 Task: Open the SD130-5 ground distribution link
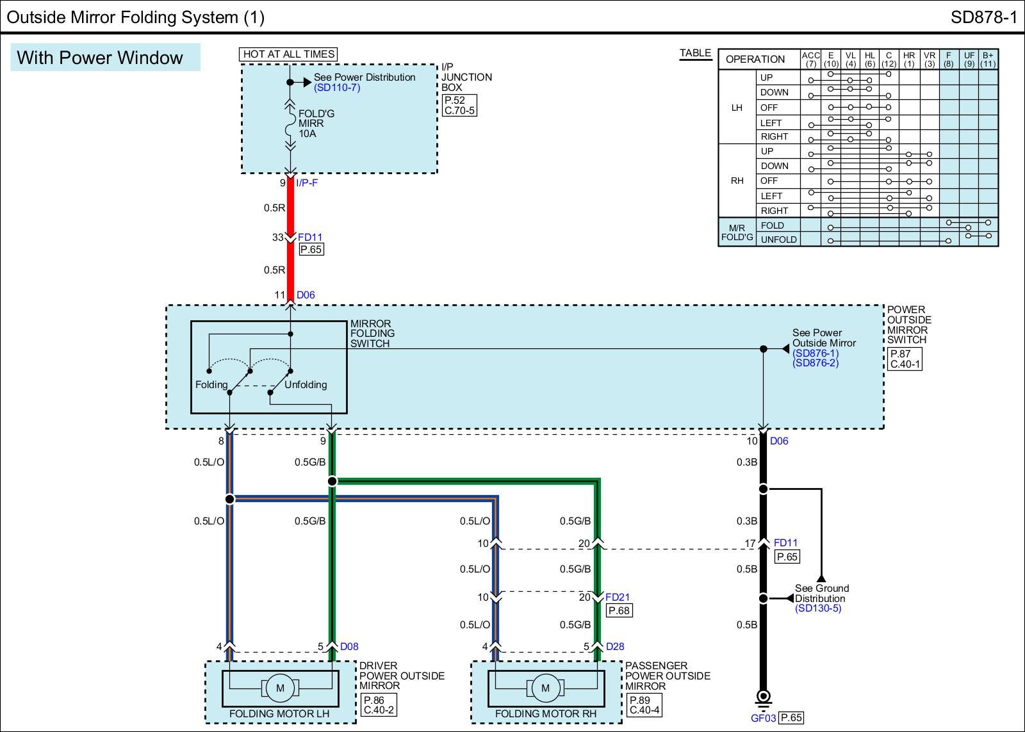tap(818, 608)
